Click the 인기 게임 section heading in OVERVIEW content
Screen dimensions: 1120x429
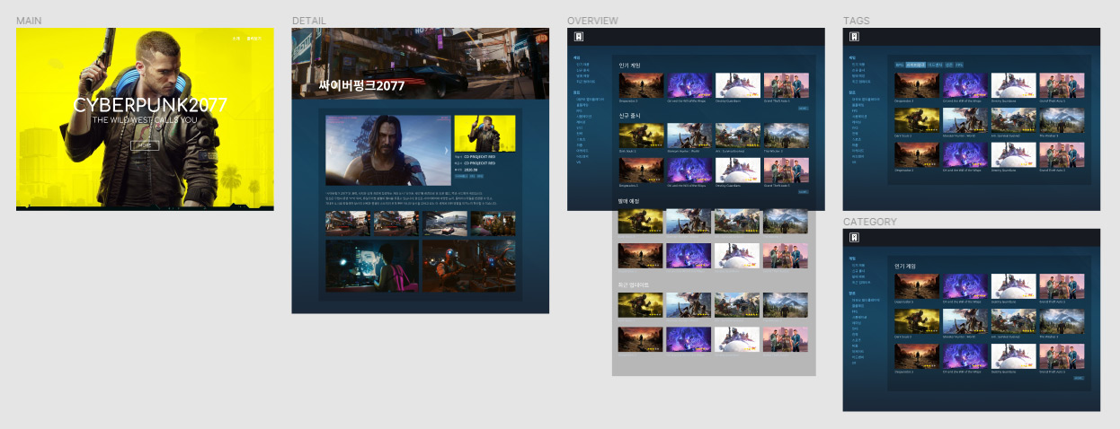629,66
